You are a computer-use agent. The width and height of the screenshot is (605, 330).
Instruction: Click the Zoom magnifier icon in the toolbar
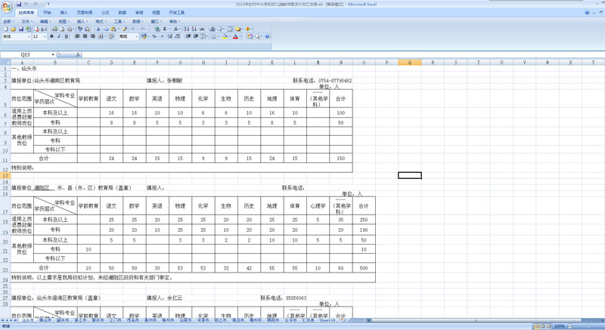tap(257, 36)
